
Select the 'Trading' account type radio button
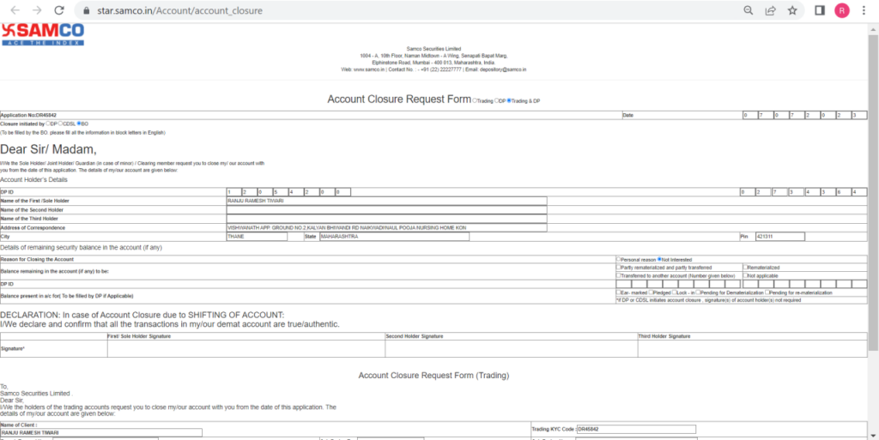[476, 101]
